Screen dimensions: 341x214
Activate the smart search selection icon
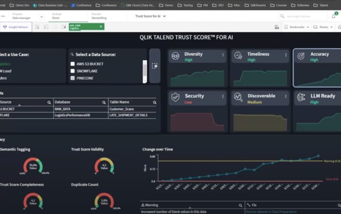click(37, 27)
